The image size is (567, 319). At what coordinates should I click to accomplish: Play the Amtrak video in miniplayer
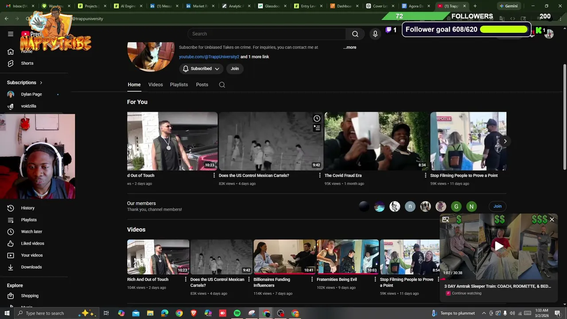pyautogui.click(x=499, y=246)
